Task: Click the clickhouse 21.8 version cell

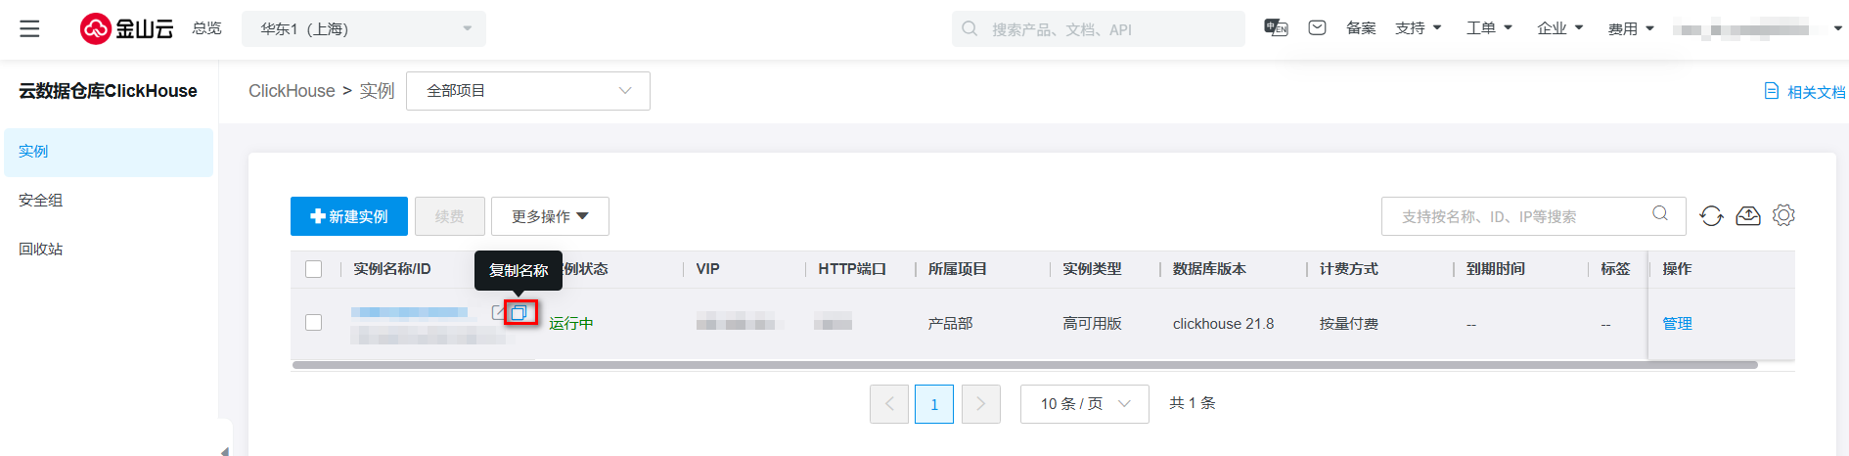Action: coord(1224,323)
